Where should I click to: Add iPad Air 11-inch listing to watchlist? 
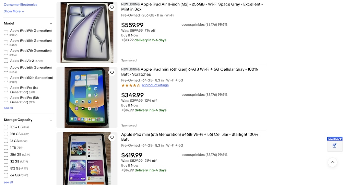[112, 7]
